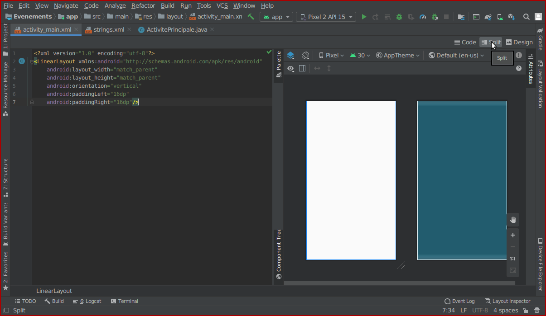Toggle View Options eye icon

290,68
